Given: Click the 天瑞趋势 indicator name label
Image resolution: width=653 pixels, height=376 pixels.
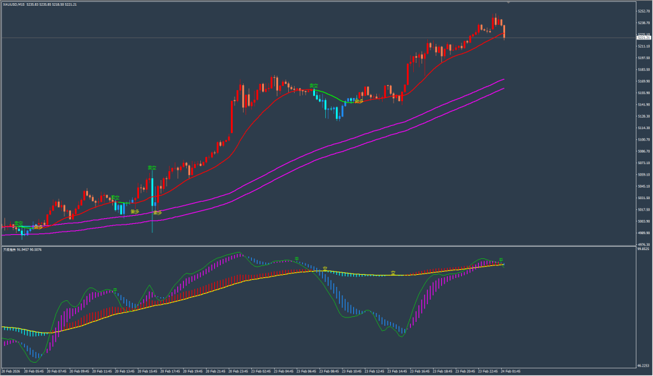Looking at the screenshot, I should coord(9,250).
